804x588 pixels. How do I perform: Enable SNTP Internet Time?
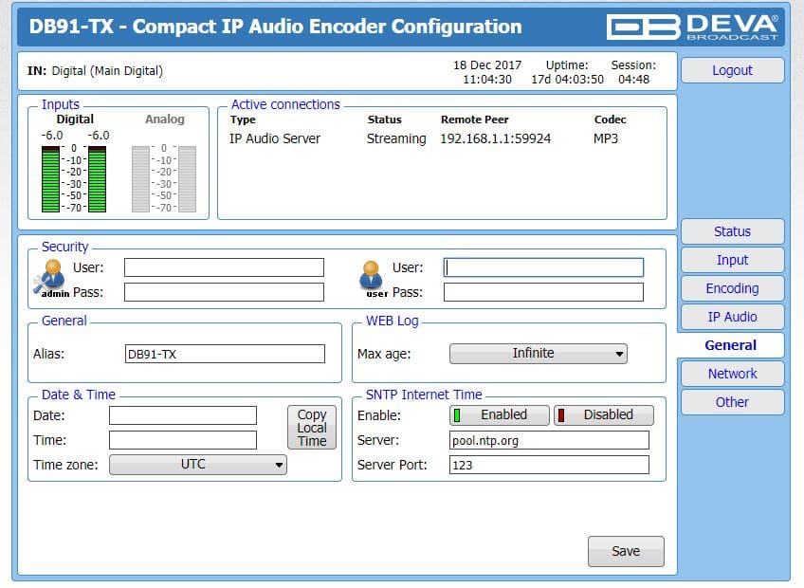tap(500, 415)
